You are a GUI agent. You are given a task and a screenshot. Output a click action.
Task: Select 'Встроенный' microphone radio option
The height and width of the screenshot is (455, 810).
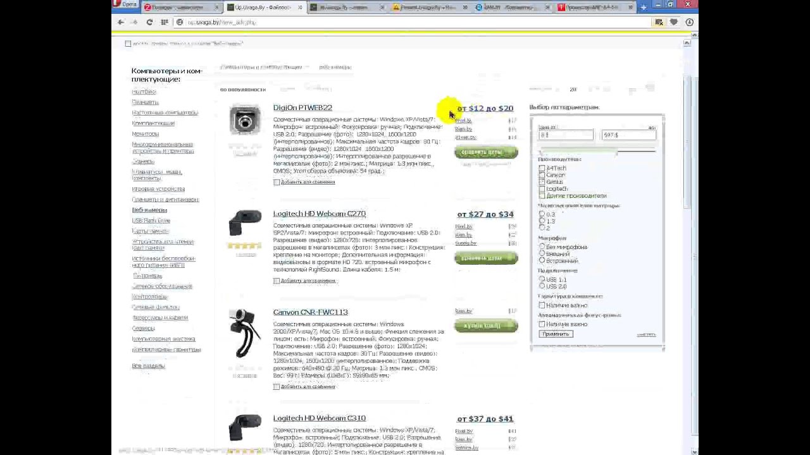pos(542,260)
